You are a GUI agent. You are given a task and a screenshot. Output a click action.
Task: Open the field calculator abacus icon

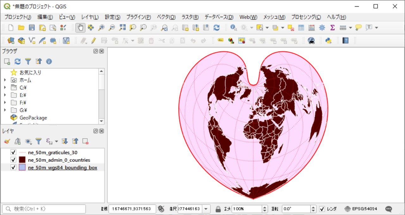(312, 28)
